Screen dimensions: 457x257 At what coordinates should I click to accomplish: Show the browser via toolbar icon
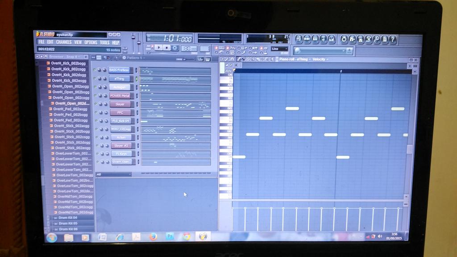[x=324, y=39]
